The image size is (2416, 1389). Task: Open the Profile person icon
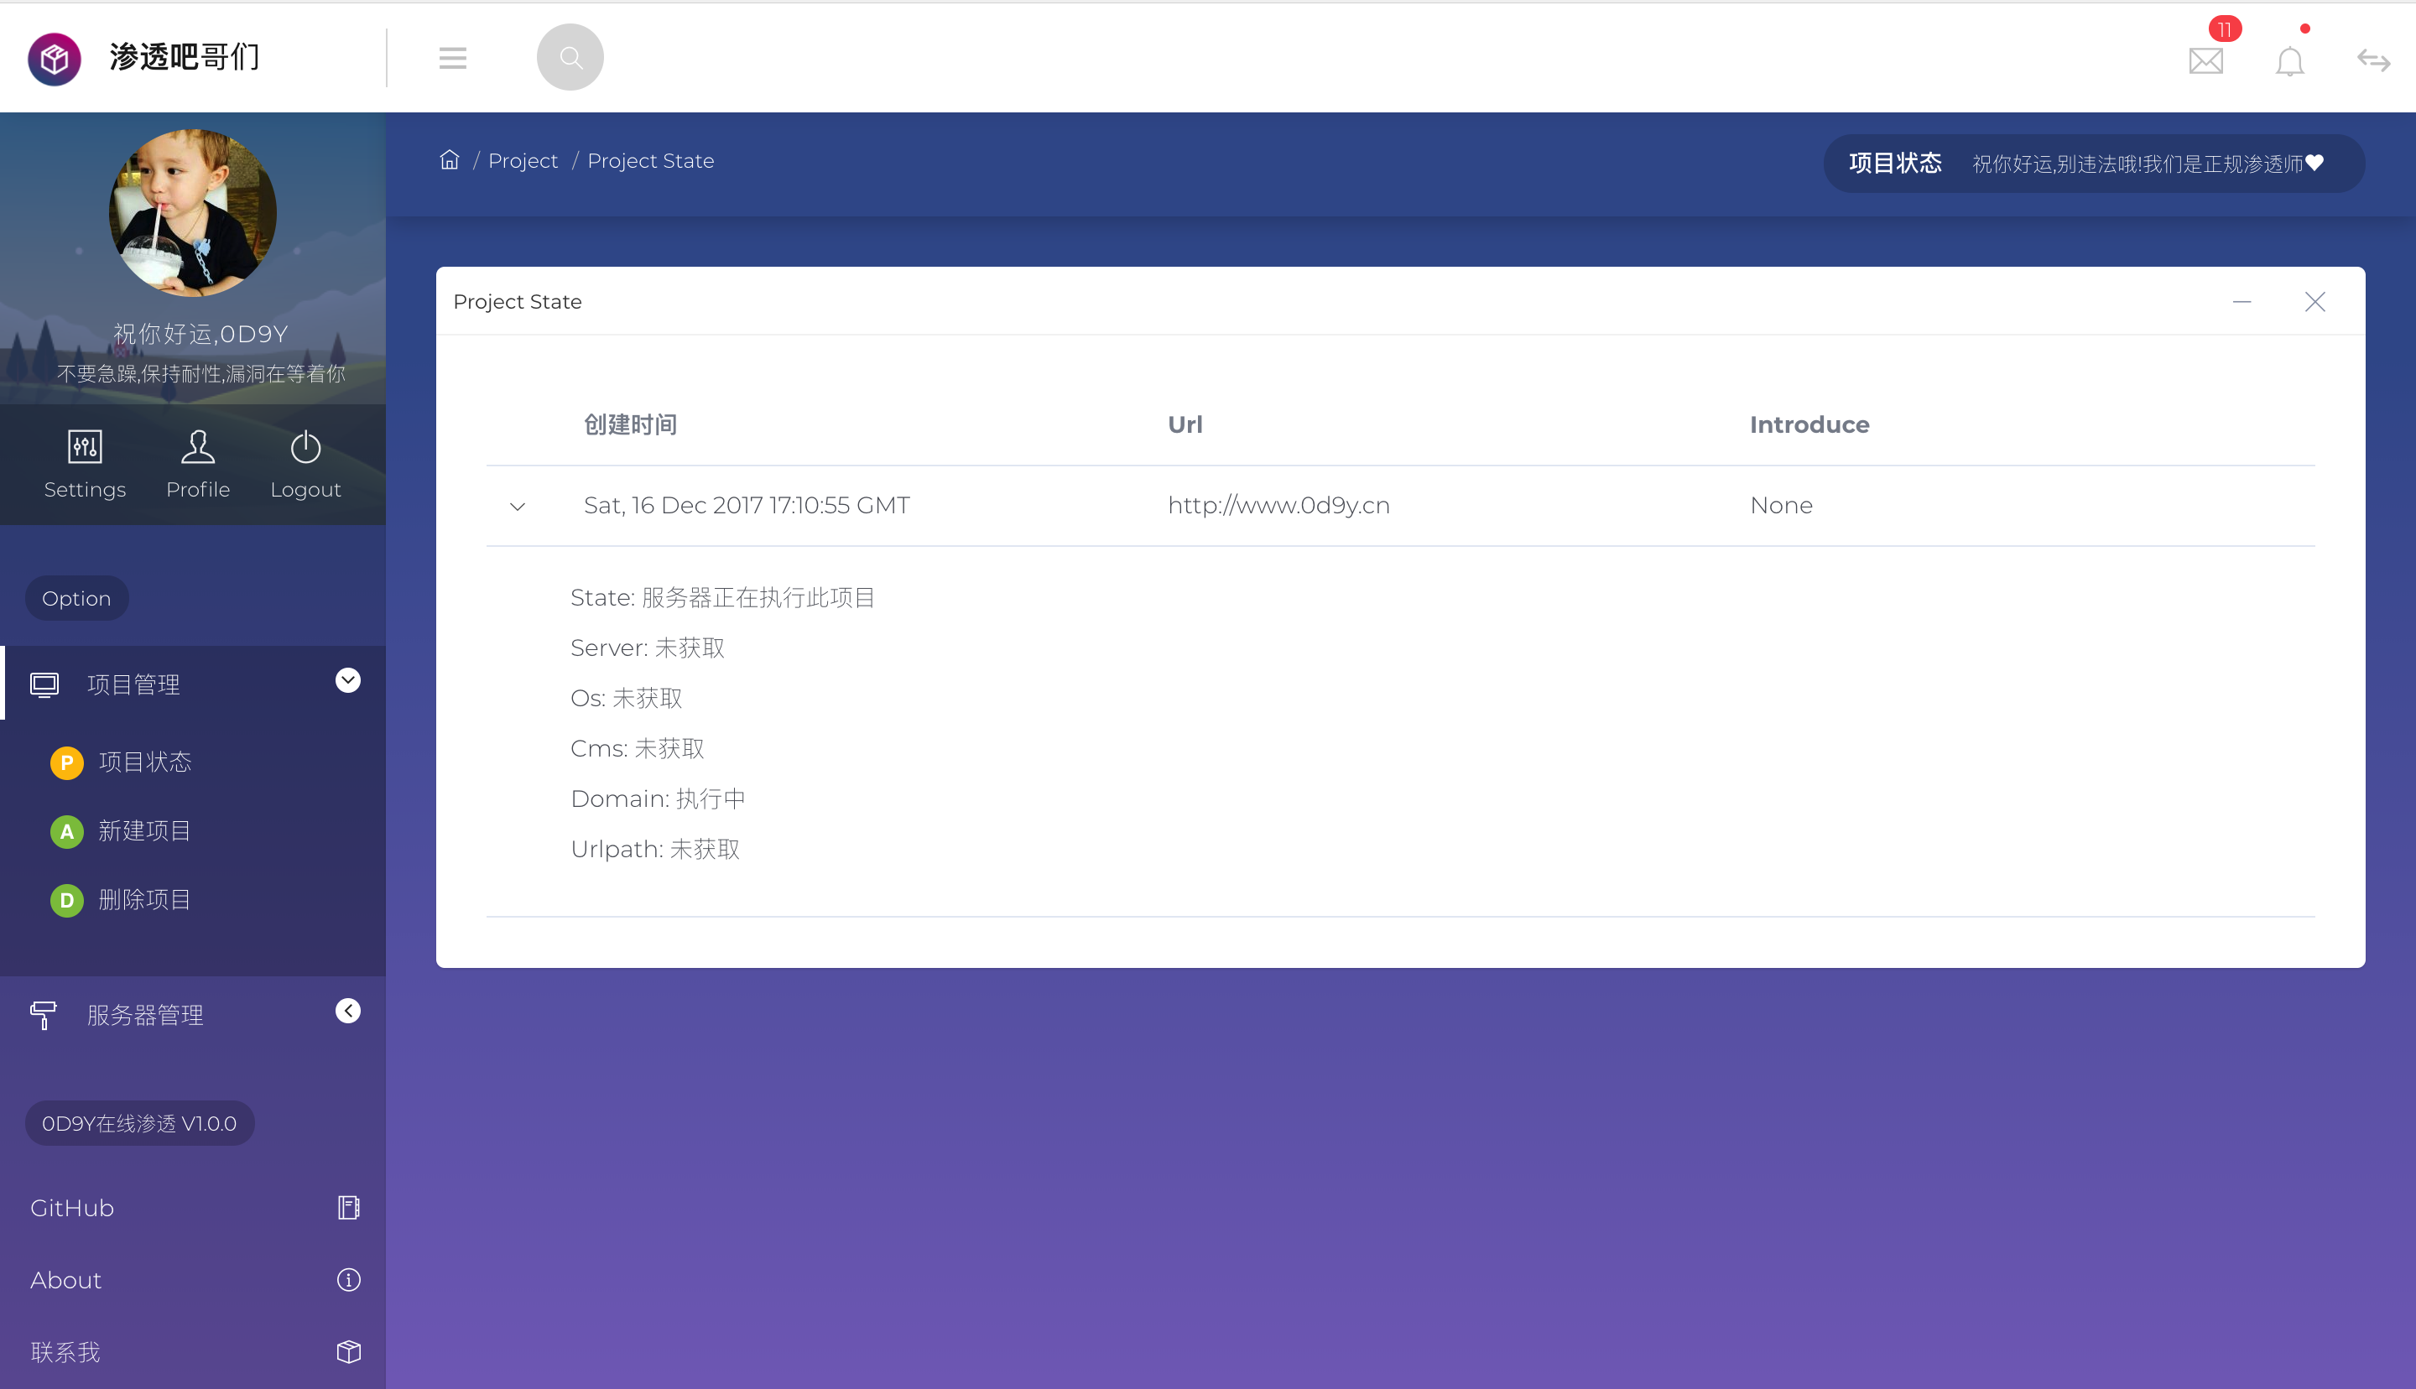tap(197, 446)
